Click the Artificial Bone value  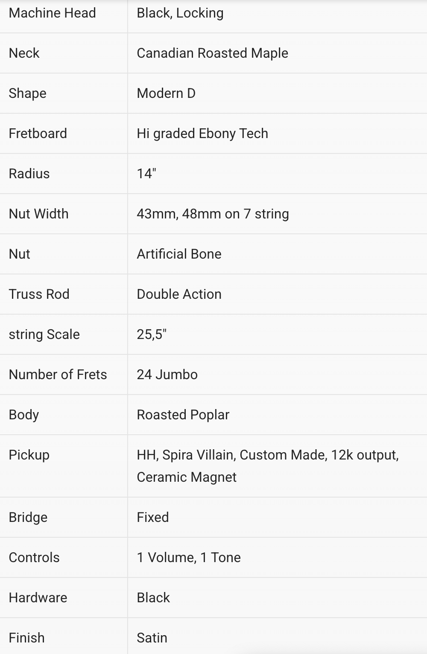pyautogui.click(x=179, y=254)
